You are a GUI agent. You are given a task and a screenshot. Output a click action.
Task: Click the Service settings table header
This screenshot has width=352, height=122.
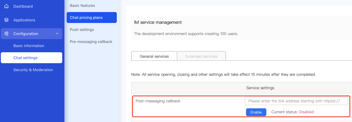260,88
